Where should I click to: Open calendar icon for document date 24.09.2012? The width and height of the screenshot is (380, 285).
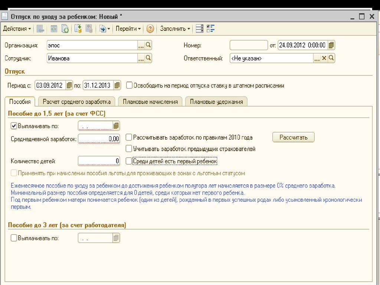click(331, 45)
